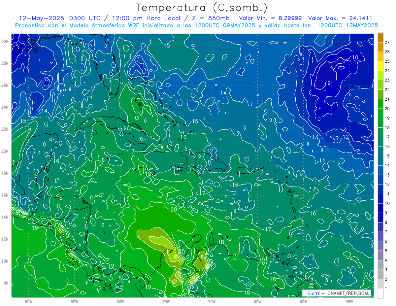The width and height of the screenshot is (396, 306).
Task: Click the color scale label 22
Action: pyautogui.click(x=387, y=90)
